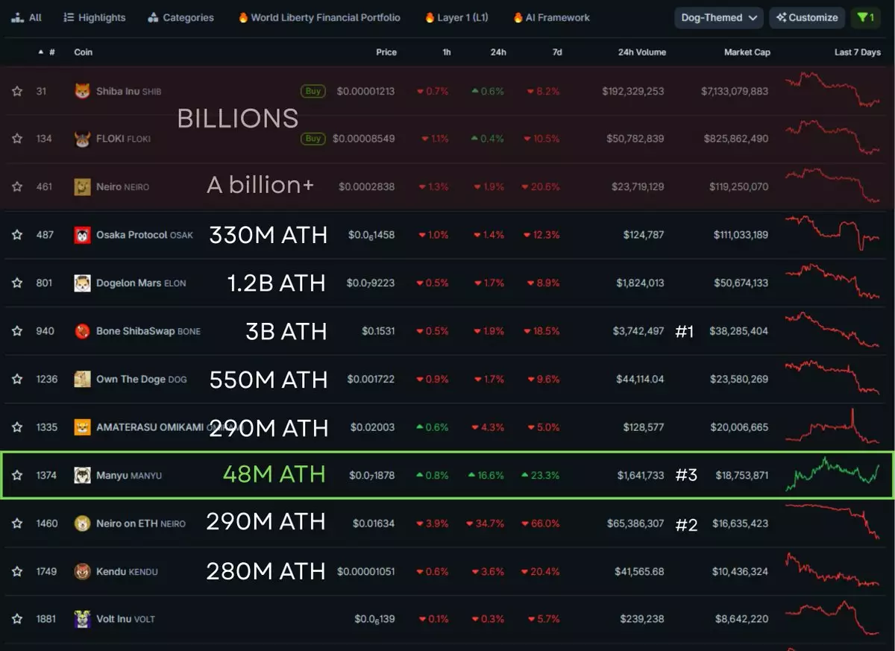Open the Dog-Themed category dropdown
Viewport: 895px width, 651px height.
tap(718, 17)
